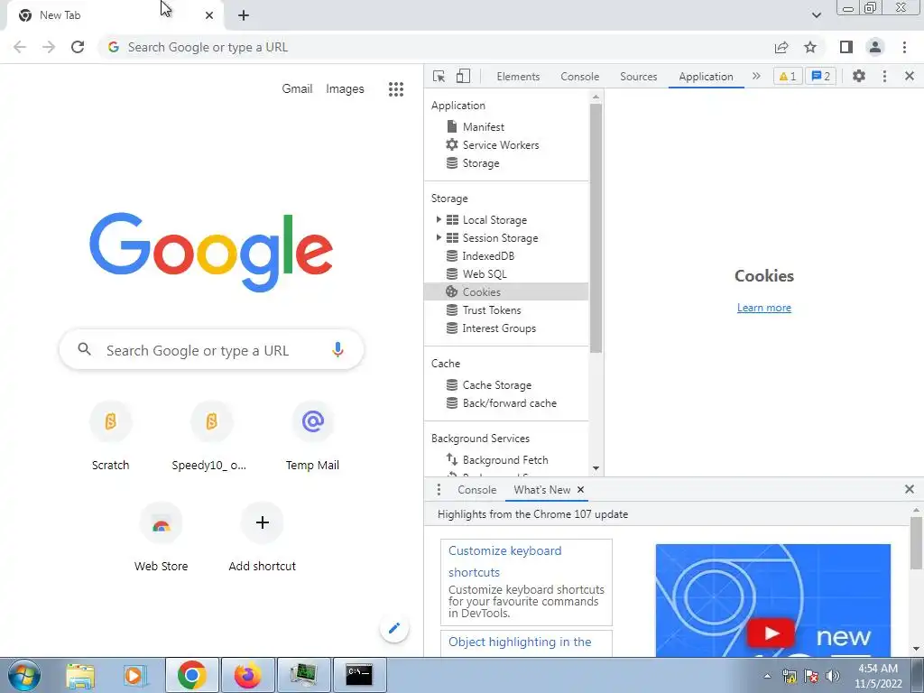Image resolution: width=924 pixels, height=693 pixels.
Task: Toggle the device toolbar icon
Action: point(463,76)
